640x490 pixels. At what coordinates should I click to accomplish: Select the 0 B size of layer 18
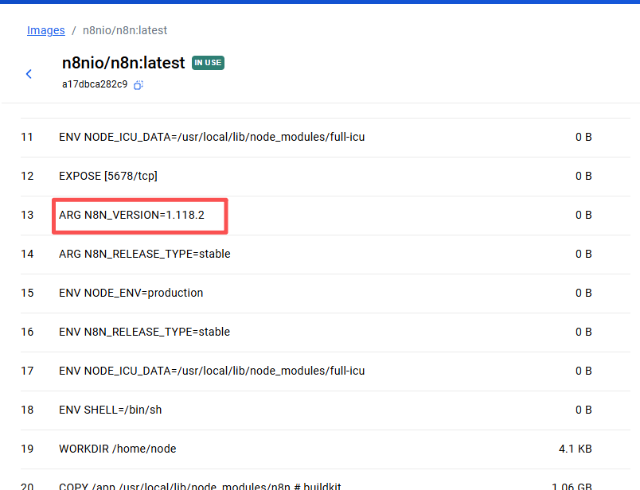coord(583,410)
